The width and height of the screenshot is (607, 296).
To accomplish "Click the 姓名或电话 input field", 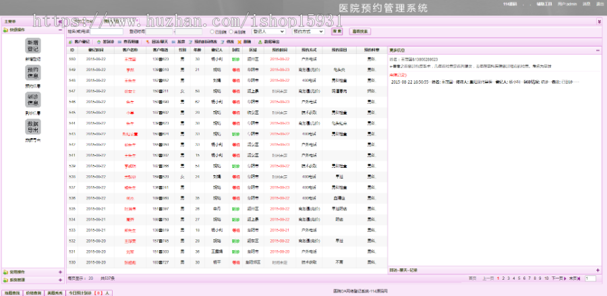I will pos(107,32).
